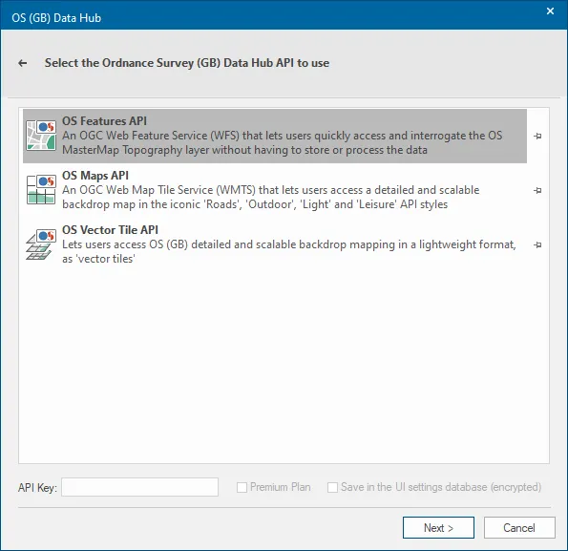The width and height of the screenshot is (568, 551).
Task: Select the OS Maps API title
Action: (95, 176)
